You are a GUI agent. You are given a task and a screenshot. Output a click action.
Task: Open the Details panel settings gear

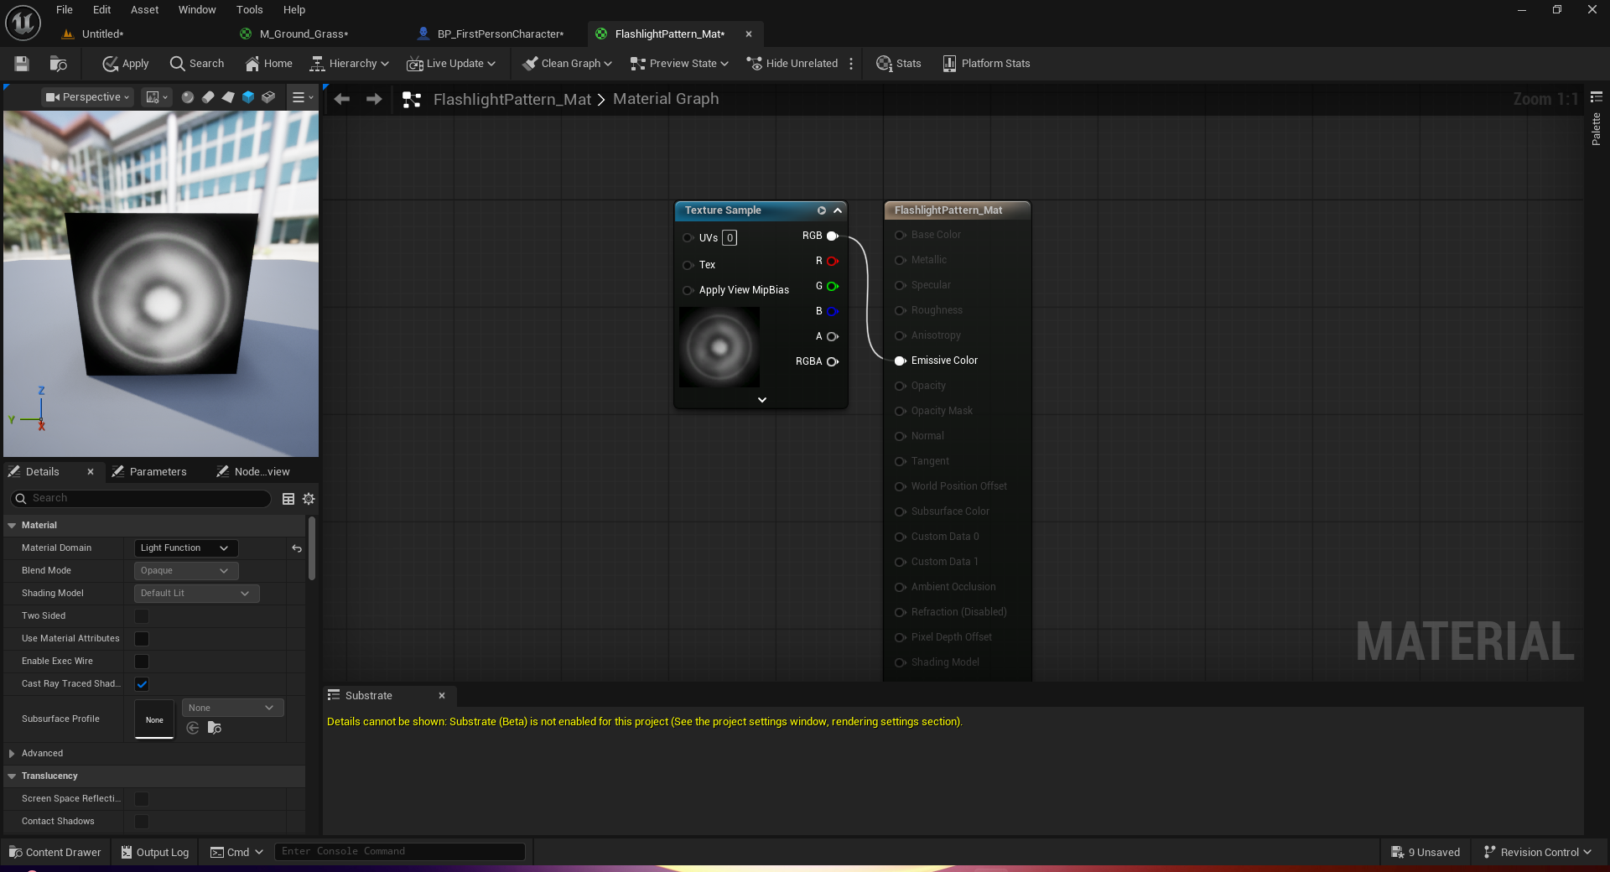tap(309, 499)
